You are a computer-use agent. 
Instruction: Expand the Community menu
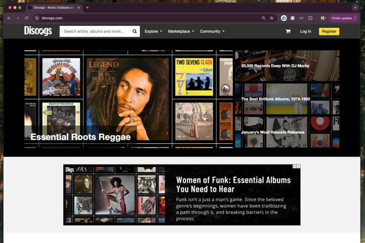[212, 31]
